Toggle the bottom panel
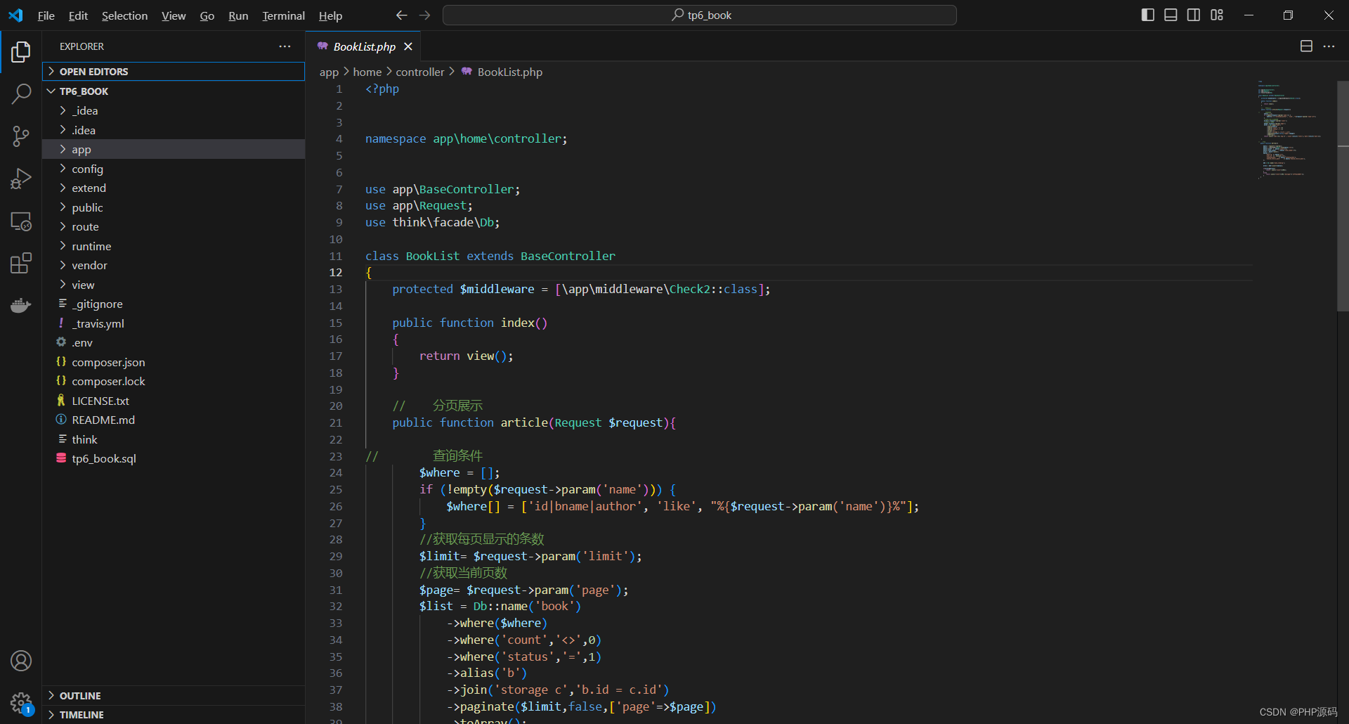The width and height of the screenshot is (1349, 724). 1171,15
